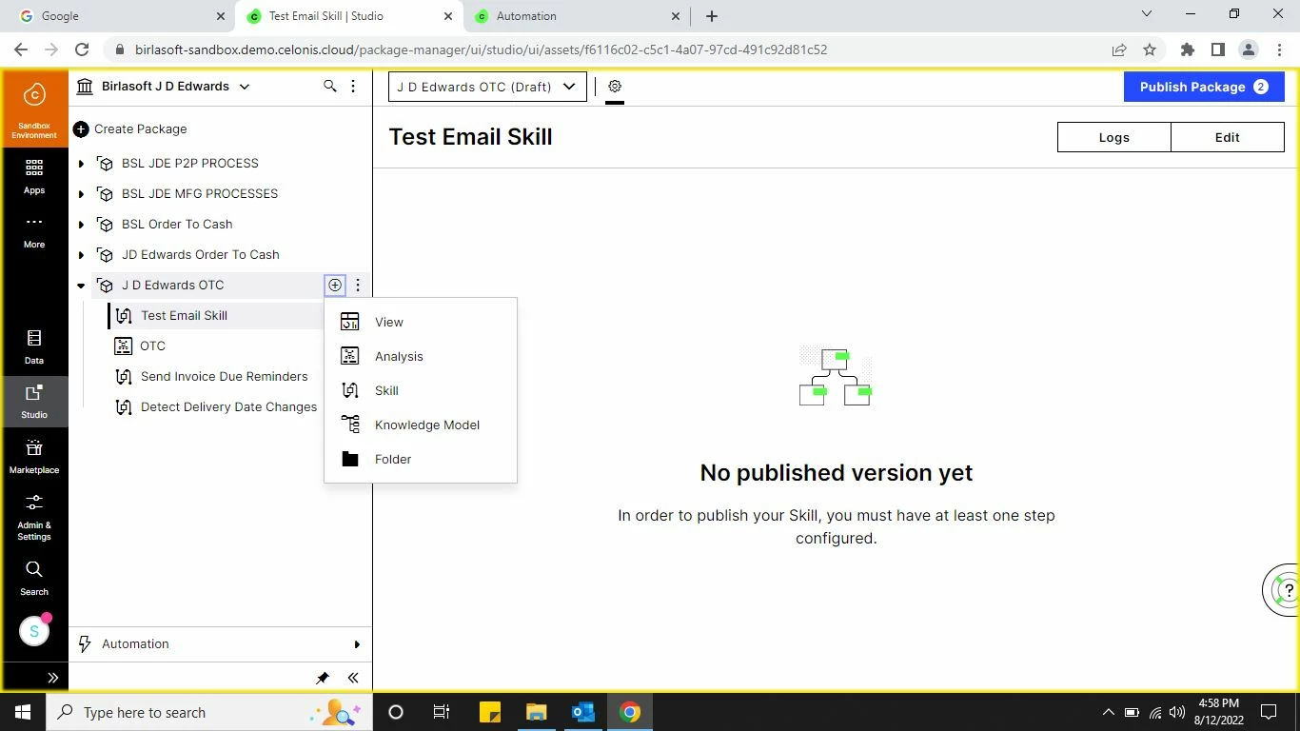Click the browser address bar

[x=609, y=49]
